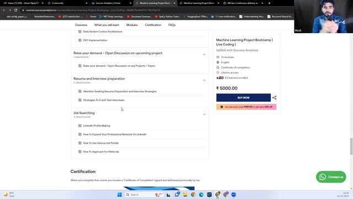Open Google Chrome from the taskbar

(193, 195)
